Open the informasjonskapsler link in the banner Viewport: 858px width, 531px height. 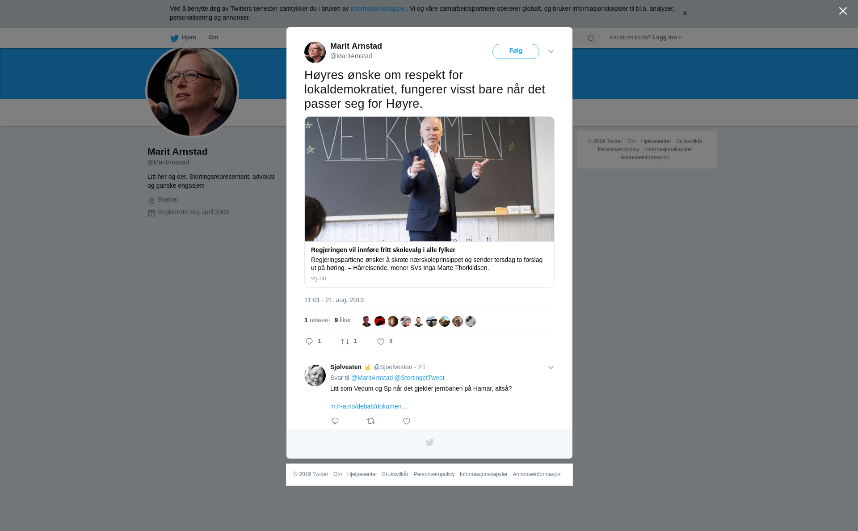click(378, 8)
